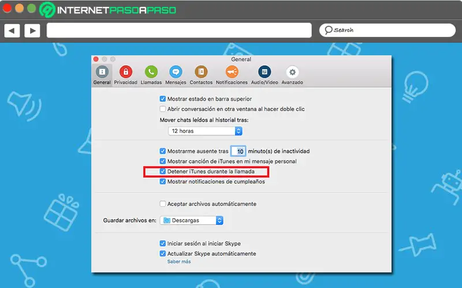The width and height of the screenshot is (462, 288).
Task: Click the browser forward arrow button
Action: tap(32, 31)
